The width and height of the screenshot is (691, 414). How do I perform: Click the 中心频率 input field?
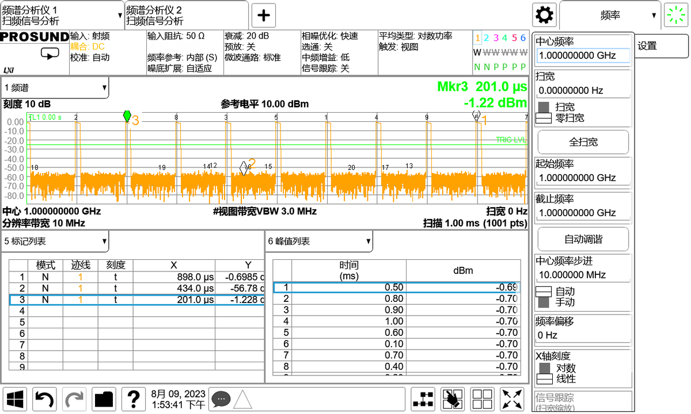[583, 56]
